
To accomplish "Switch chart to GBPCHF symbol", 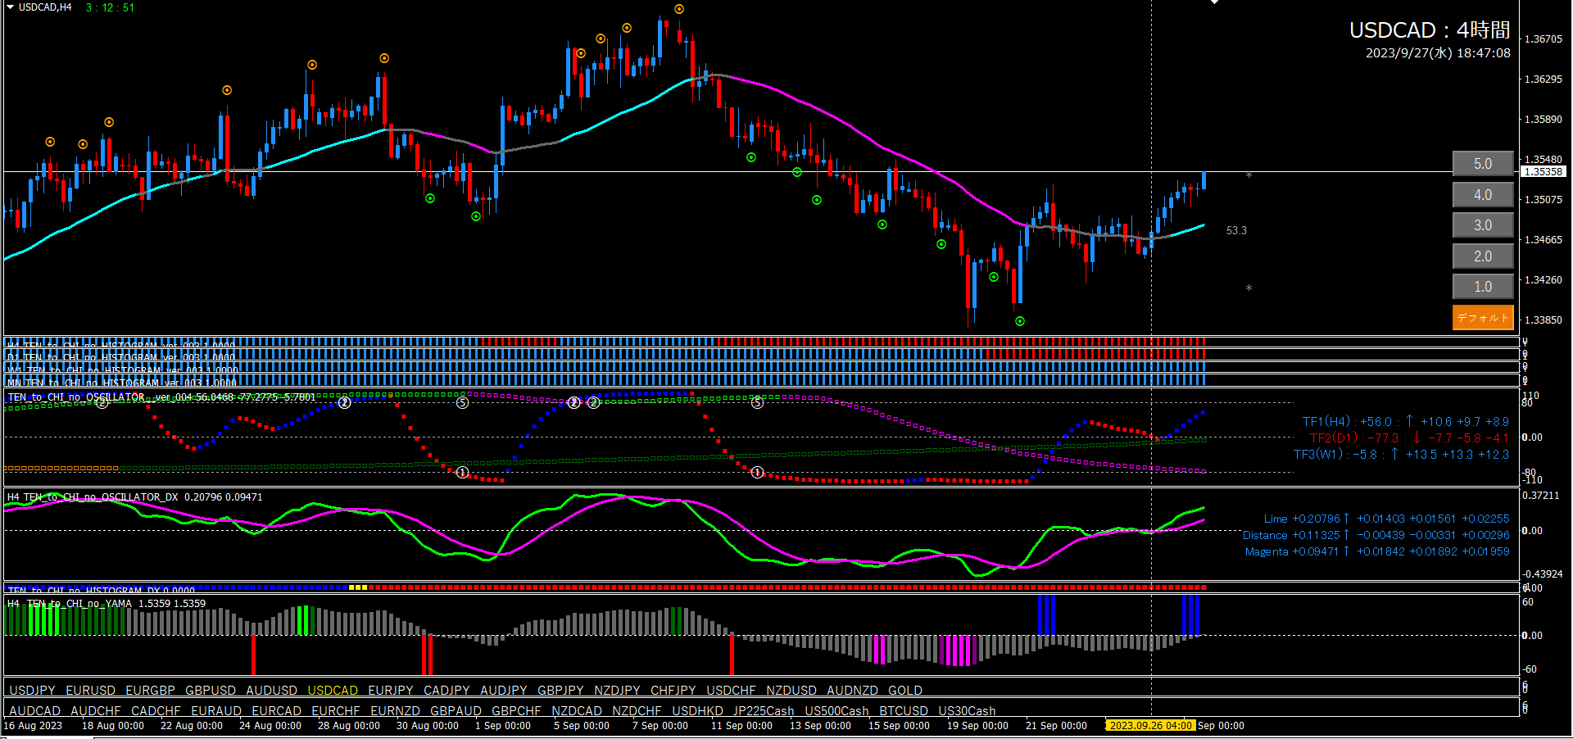I will pos(517,711).
